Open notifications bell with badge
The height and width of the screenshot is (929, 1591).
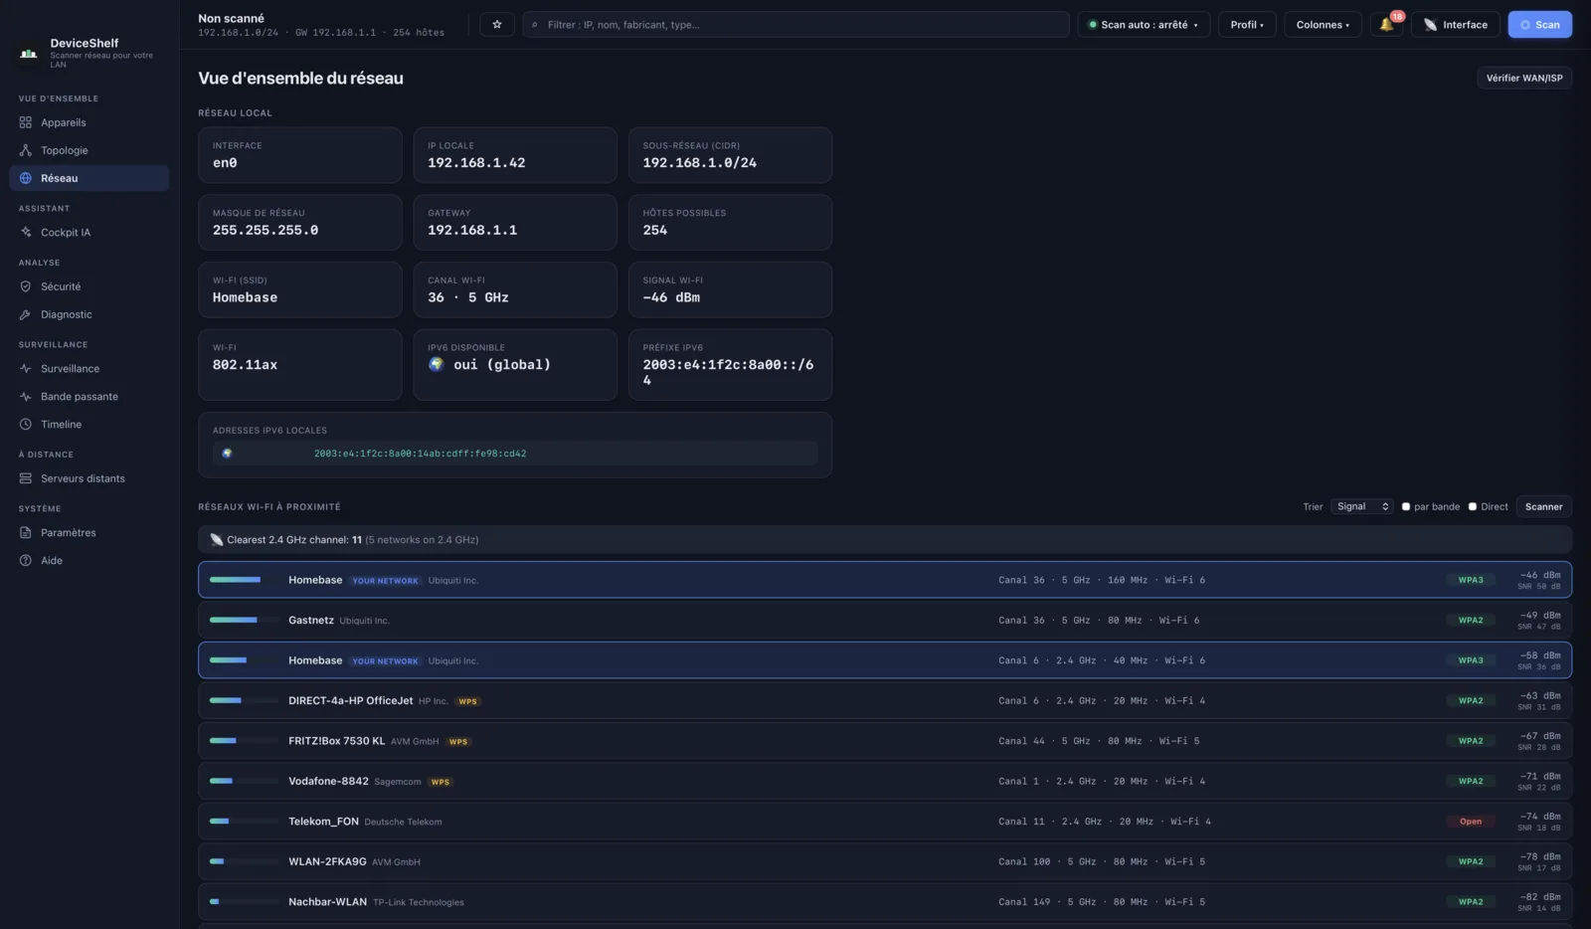[x=1387, y=24]
